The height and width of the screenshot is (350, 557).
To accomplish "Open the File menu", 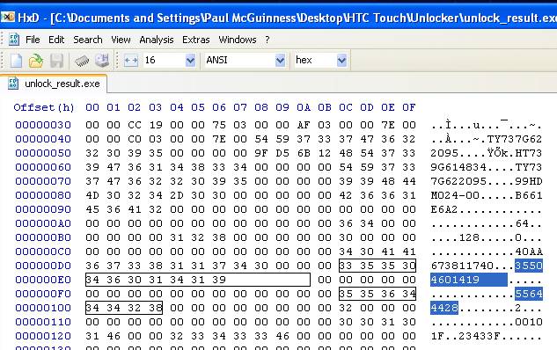I will [33, 40].
